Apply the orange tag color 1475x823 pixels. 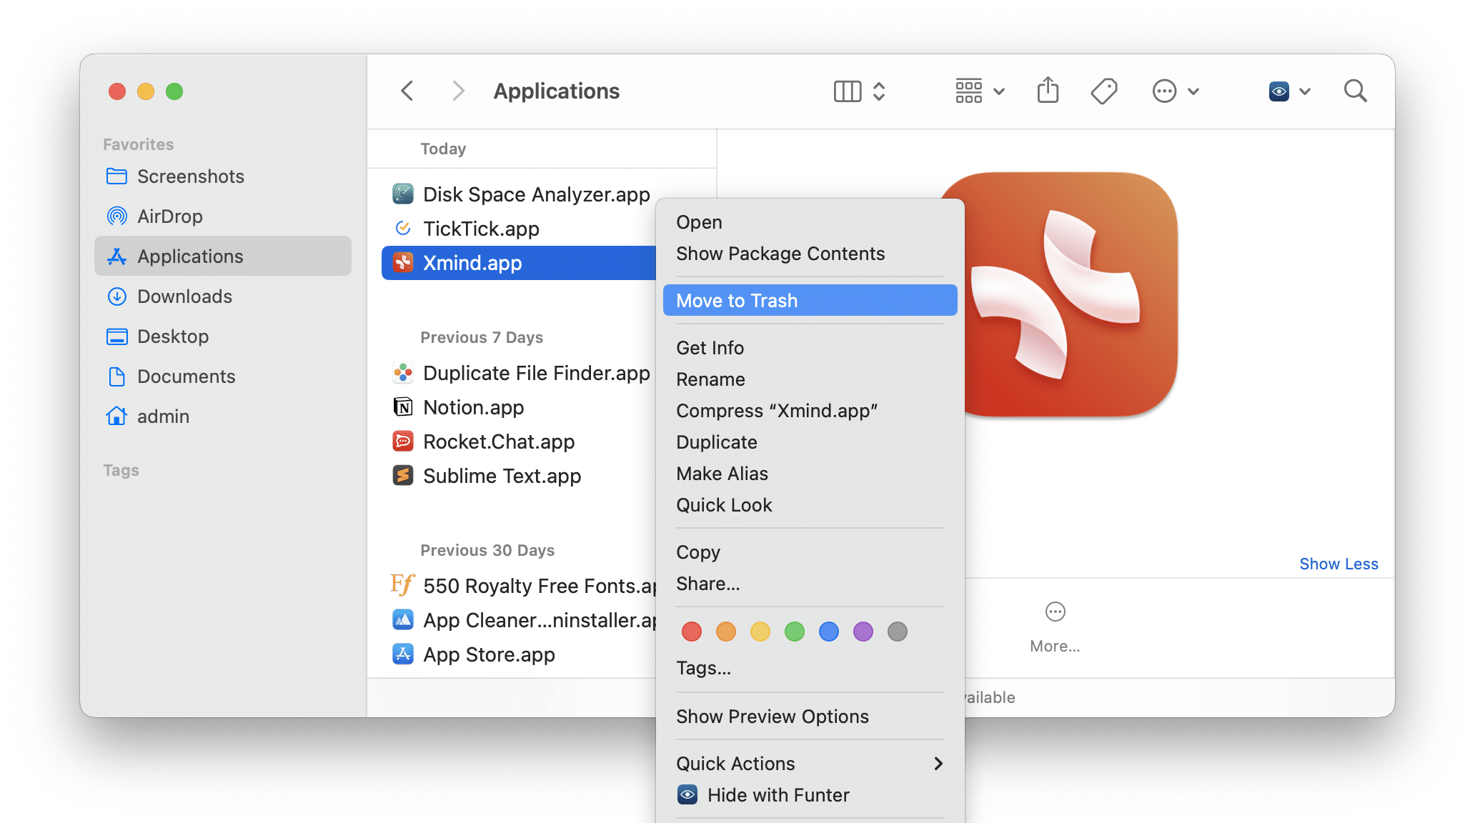click(x=725, y=632)
